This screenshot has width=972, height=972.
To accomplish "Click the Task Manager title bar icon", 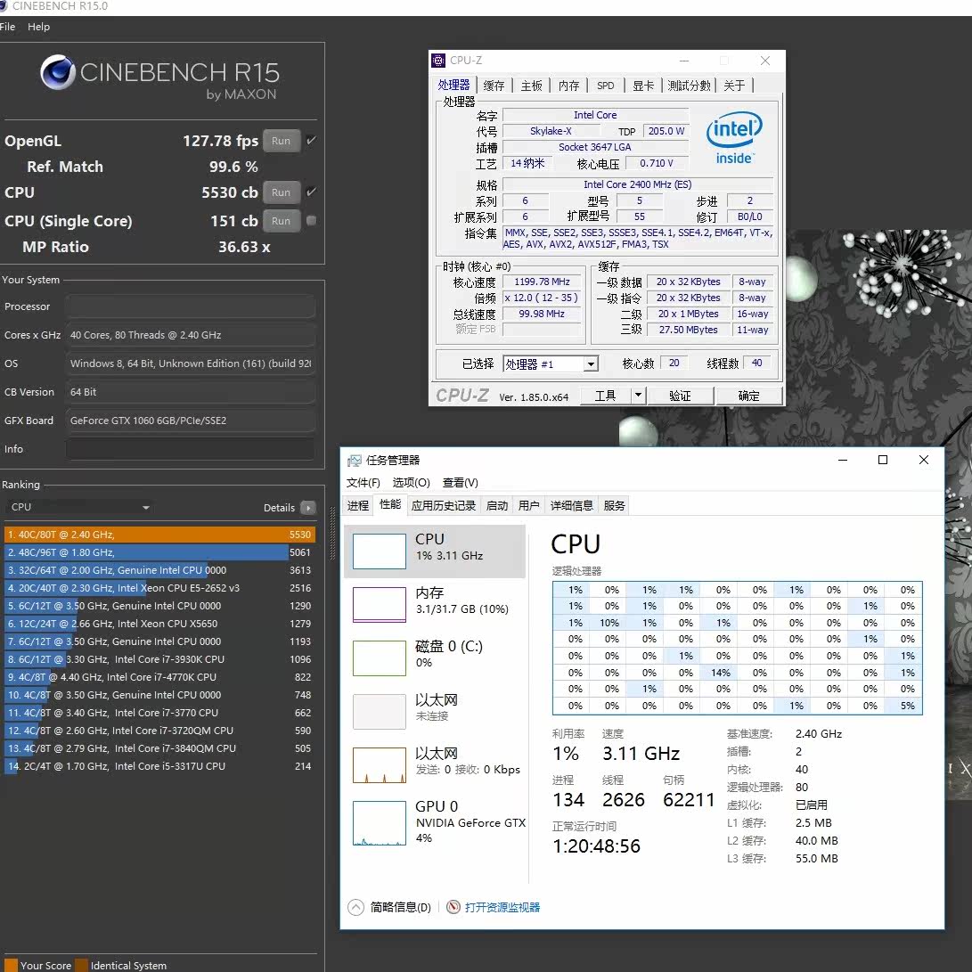I will [354, 460].
